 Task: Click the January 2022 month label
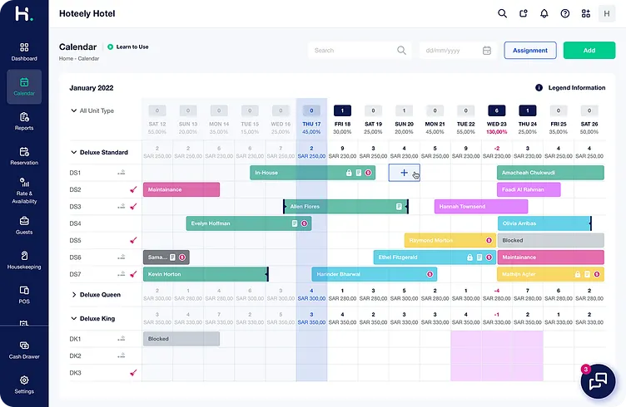92,88
